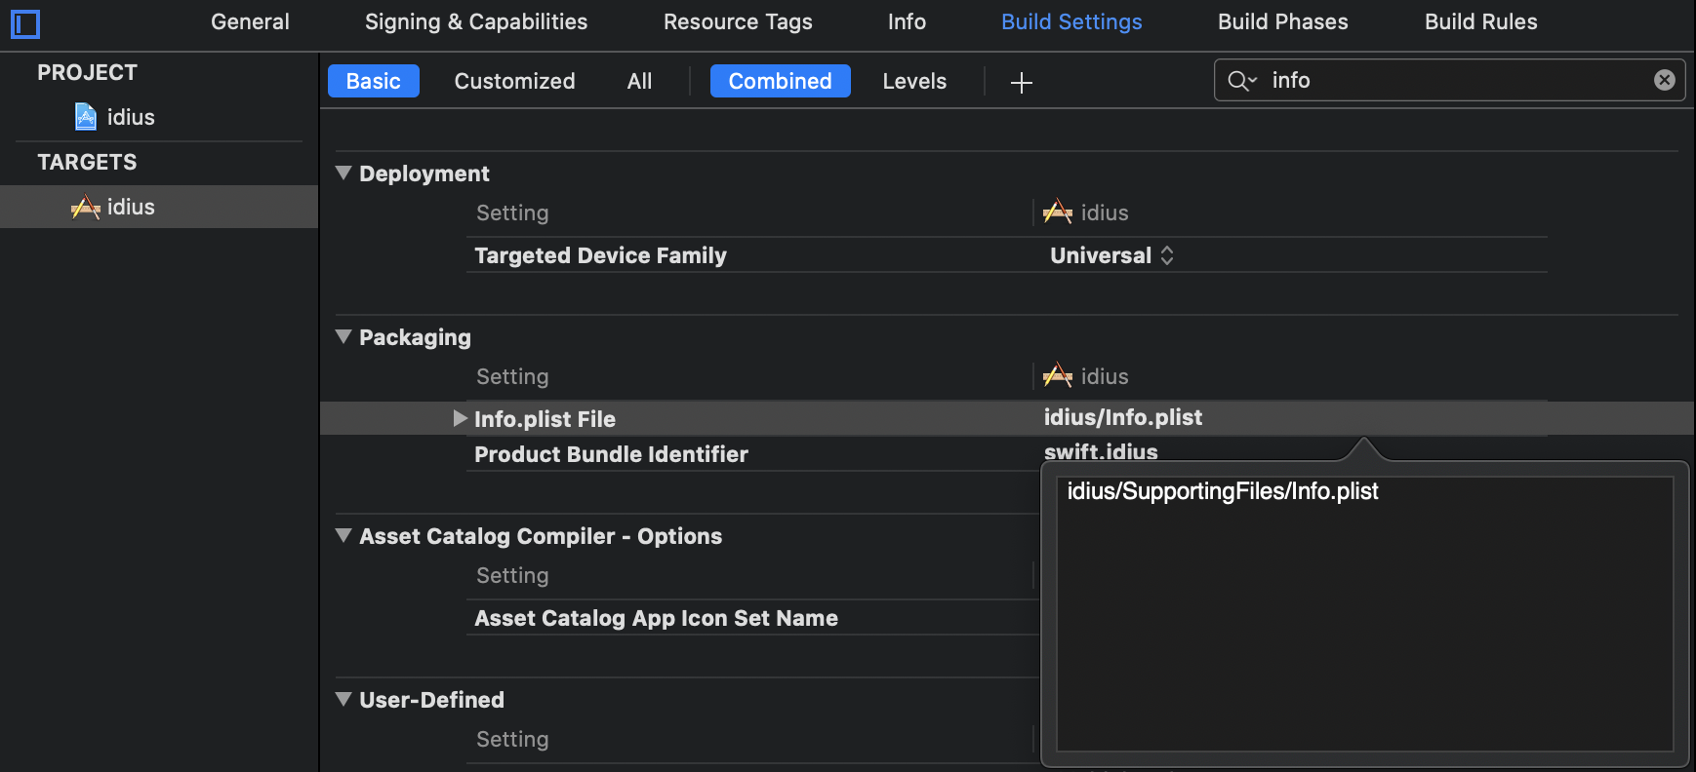The image size is (1696, 772).
Task: Select the idius project file icon
Action: pyautogui.click(x=86, y=117)
